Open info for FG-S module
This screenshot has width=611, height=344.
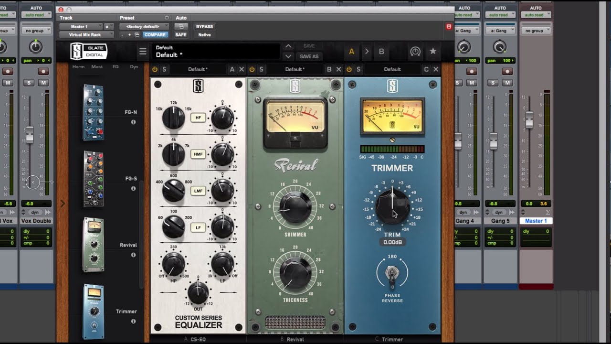click(x=133, y=189)
